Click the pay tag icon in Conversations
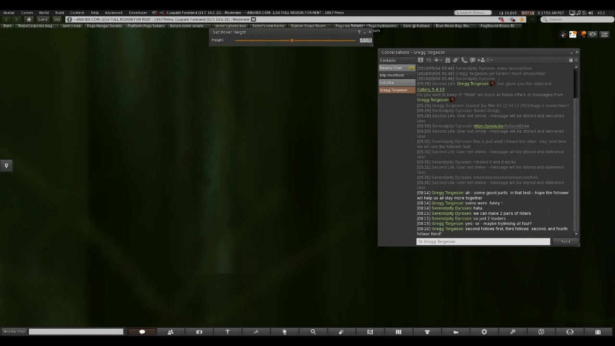This screenshot has height=346, width=615. click(x=455, y=60)
